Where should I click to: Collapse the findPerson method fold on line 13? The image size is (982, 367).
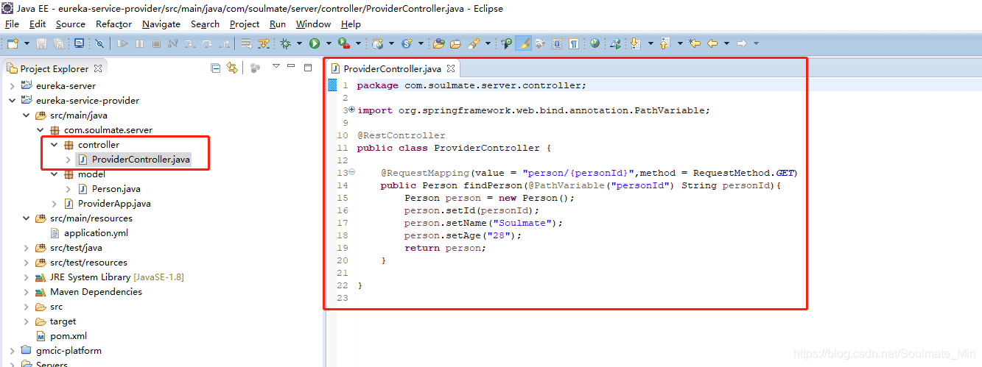tap(351, 172)
